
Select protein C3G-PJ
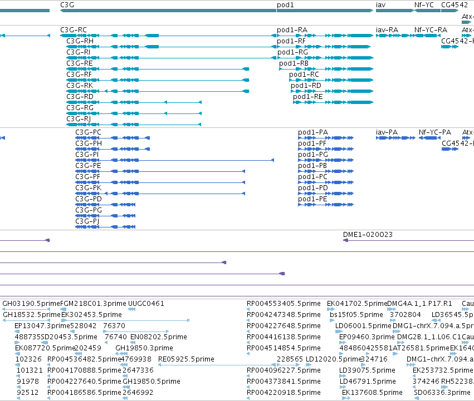tap(87, 221)
